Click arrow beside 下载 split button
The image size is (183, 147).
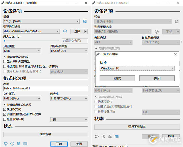pyautogui.click(x=178, y=32)
